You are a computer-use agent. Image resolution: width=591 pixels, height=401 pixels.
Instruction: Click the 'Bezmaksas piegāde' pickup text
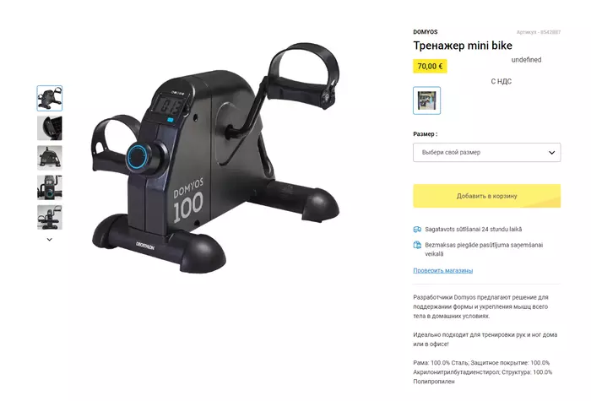click(x=484, y=249)
